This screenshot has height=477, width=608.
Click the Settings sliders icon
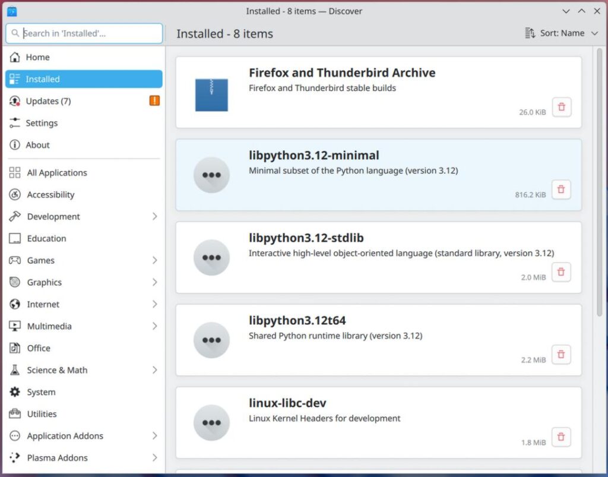coord(15,123)
